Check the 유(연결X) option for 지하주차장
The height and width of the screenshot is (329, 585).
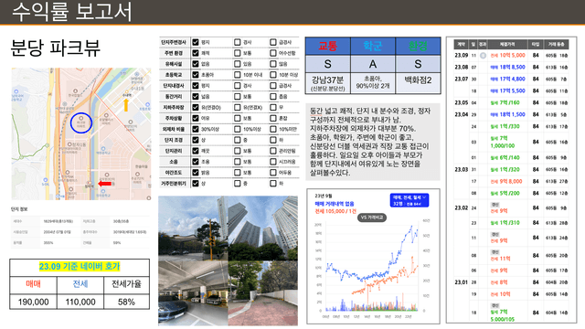[238, 107]
